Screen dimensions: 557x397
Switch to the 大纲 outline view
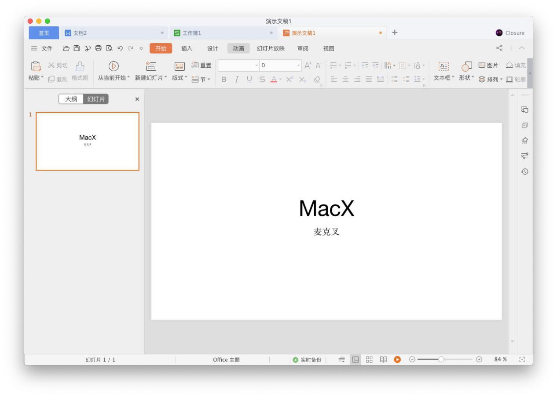pyautogui.click(x=72, y=99)
